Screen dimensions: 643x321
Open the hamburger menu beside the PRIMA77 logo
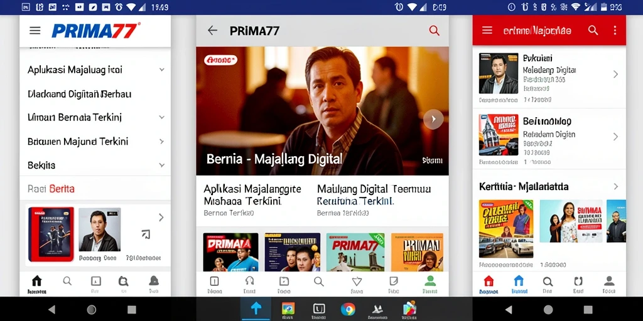pos(35,31)
